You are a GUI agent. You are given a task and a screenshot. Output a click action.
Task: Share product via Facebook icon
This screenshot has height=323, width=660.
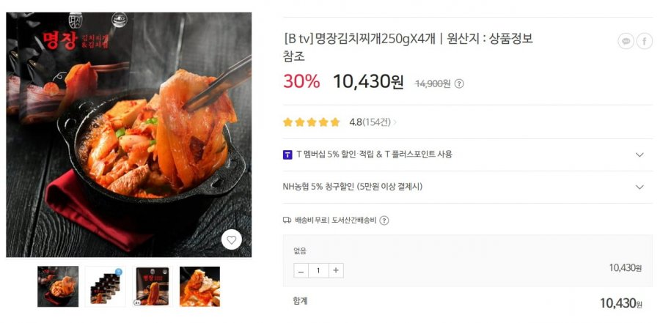(x=645, y=41)
